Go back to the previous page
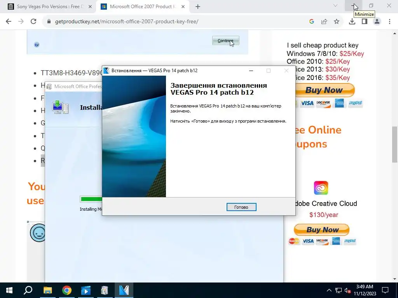This screenshot has height=298, width=398. pyautogui.click(x=9, y=22)
